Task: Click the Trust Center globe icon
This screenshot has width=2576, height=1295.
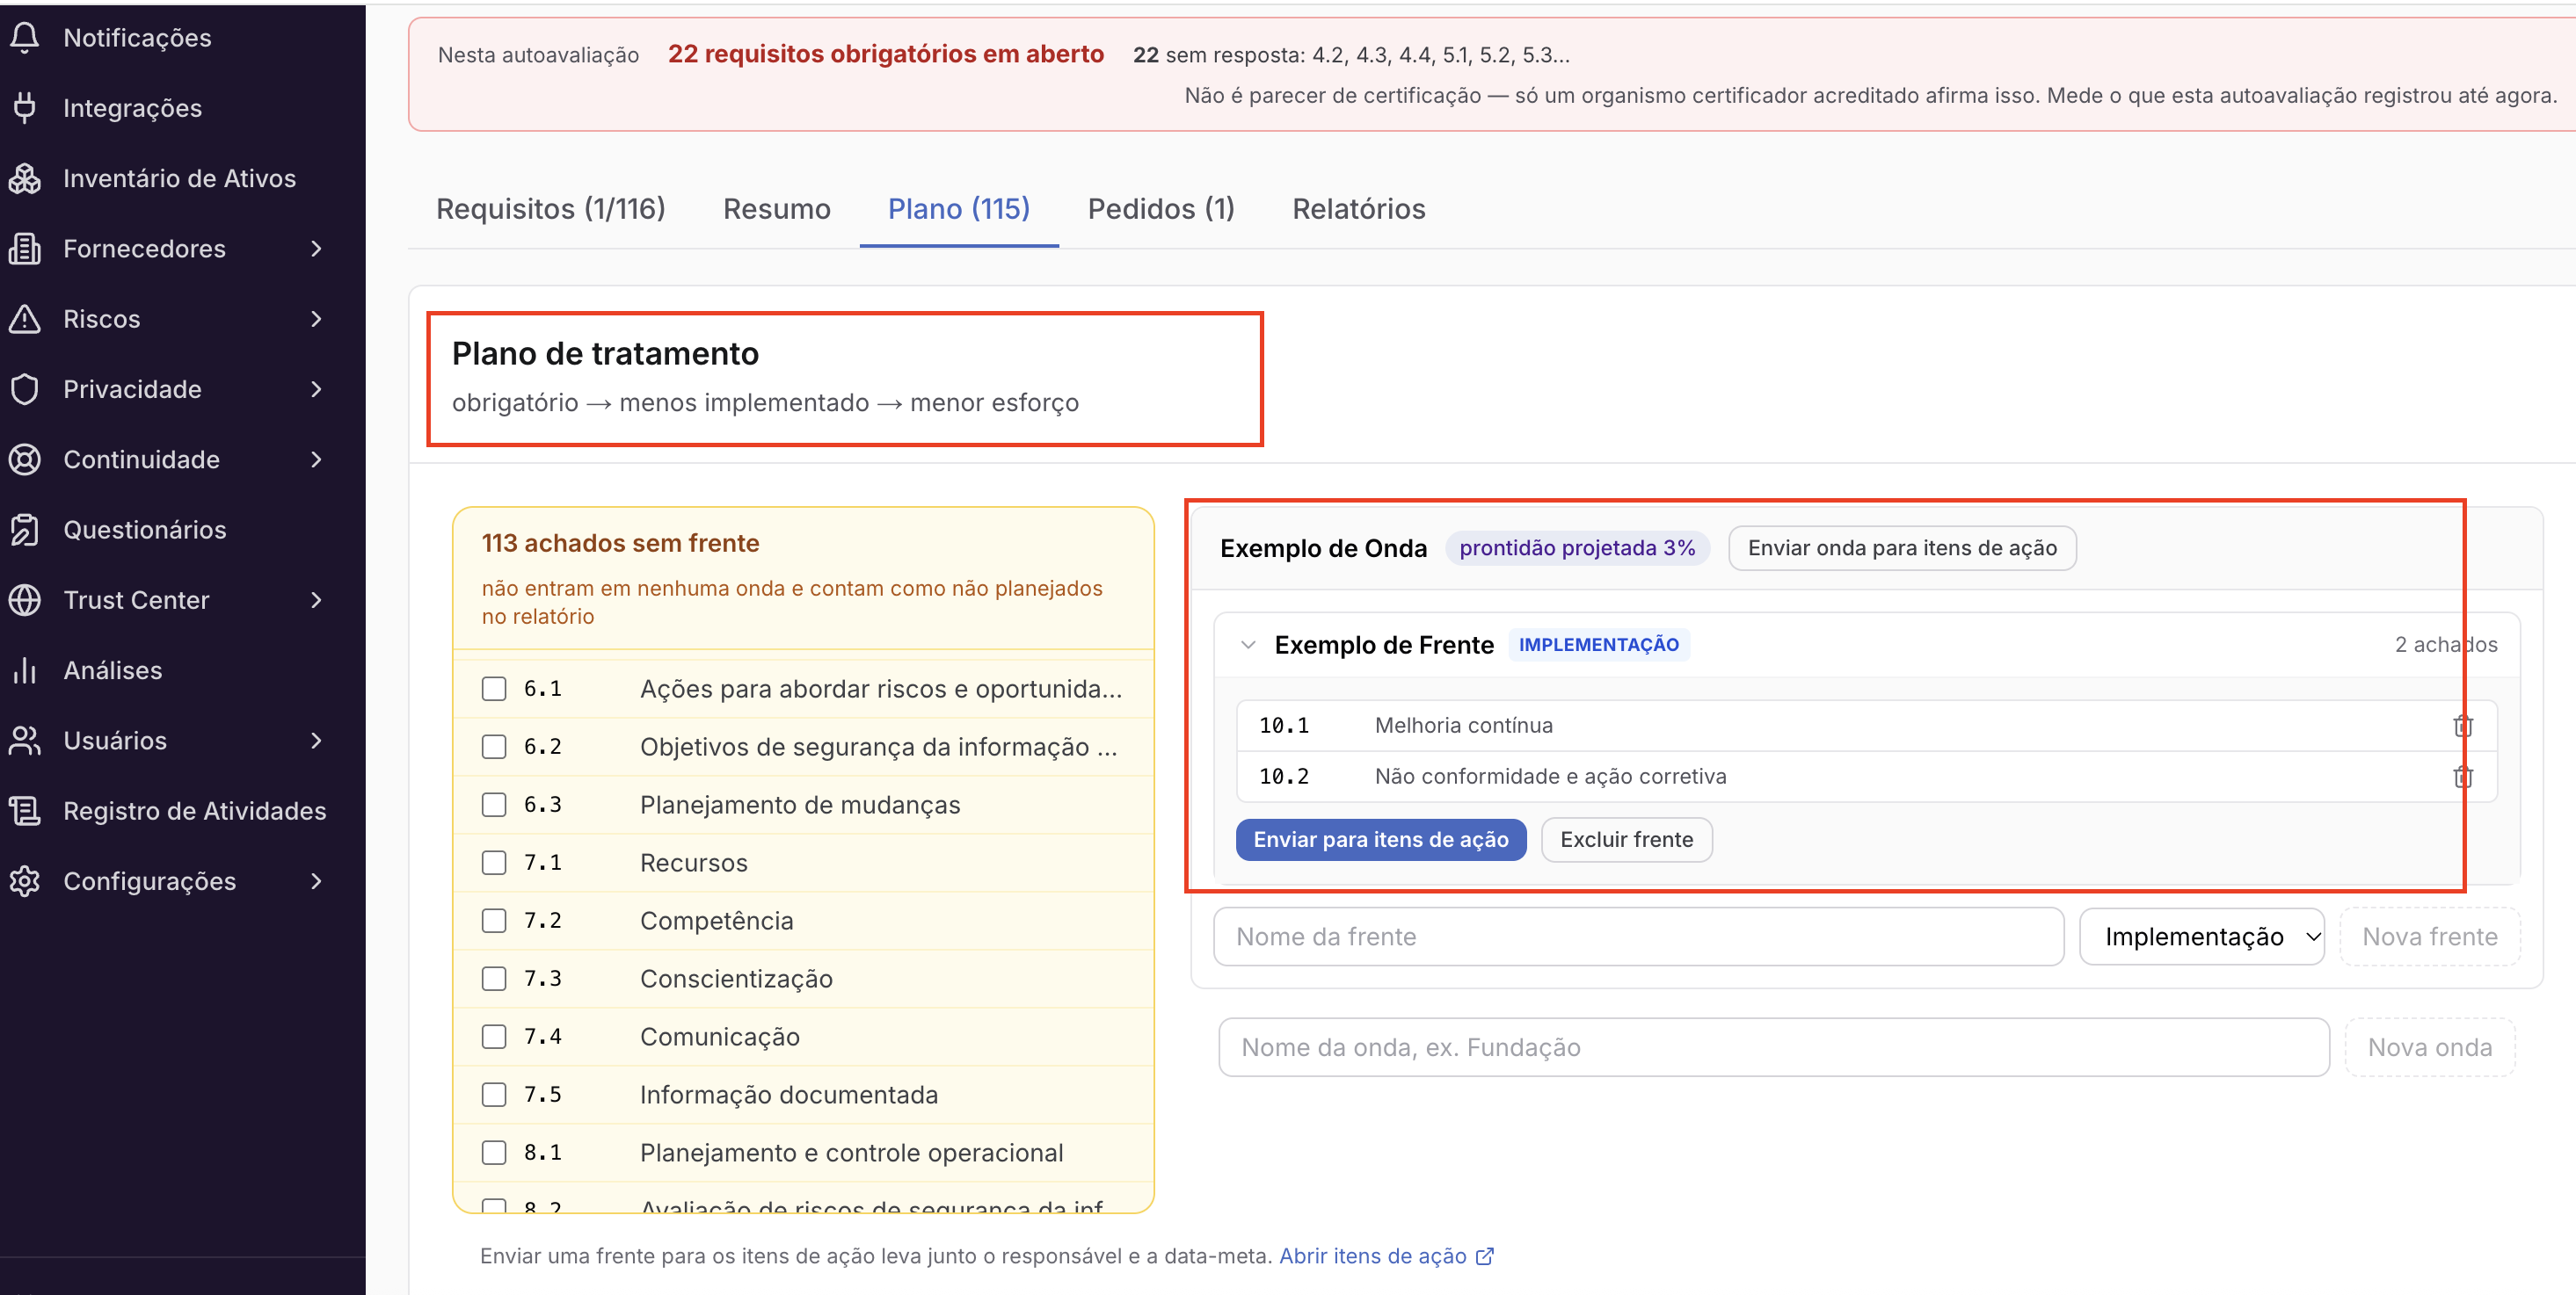Action: pos(25,599)
